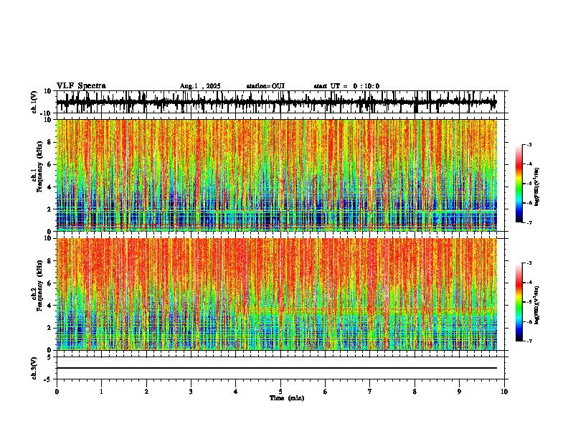Click the ch.1 voltage waveform trace
The image size is (568, 439).
276,102
